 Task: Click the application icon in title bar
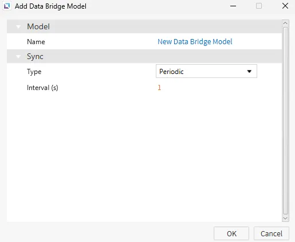click(7, 6)
